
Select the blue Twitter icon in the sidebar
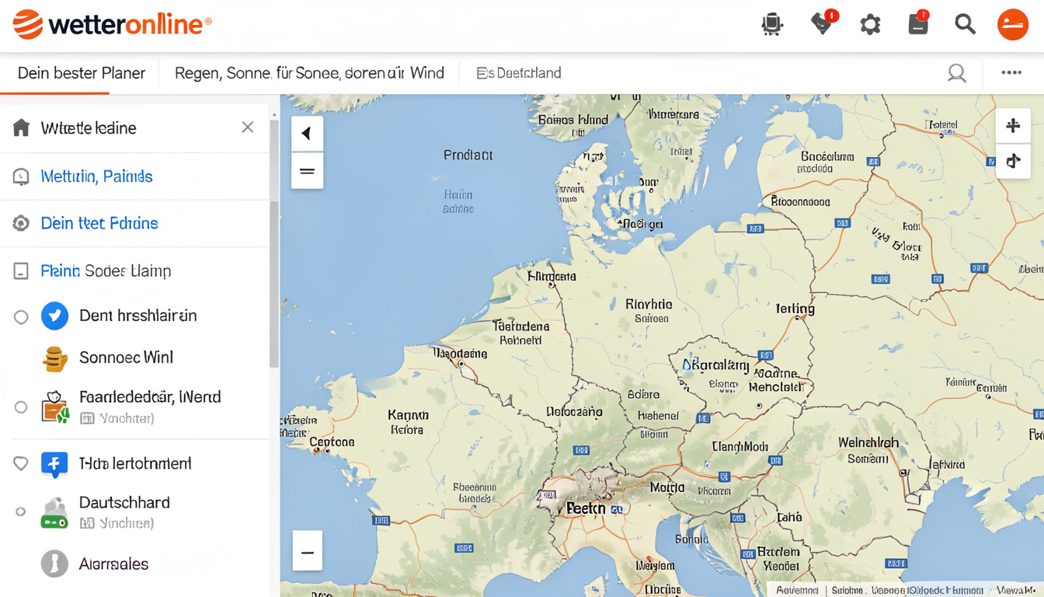(54, 316)
